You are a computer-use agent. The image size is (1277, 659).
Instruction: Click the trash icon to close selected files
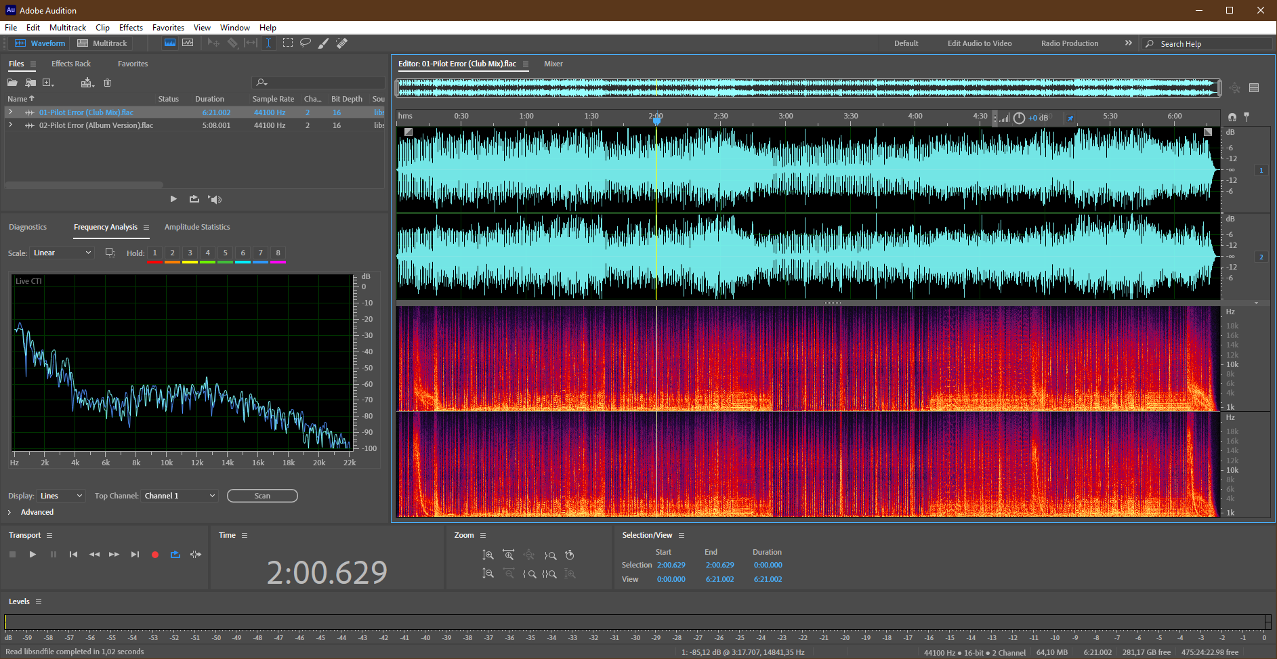(x=107, y=83)
